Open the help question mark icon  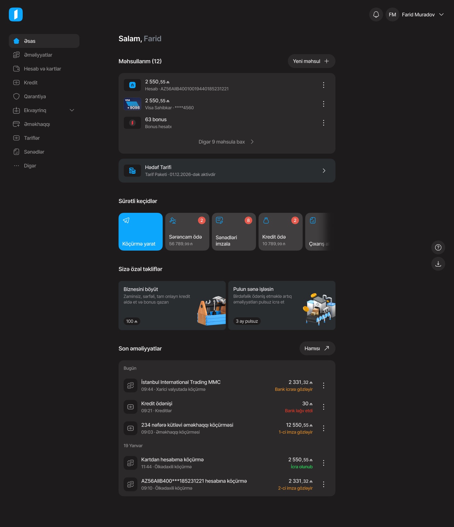pos(438,247)
